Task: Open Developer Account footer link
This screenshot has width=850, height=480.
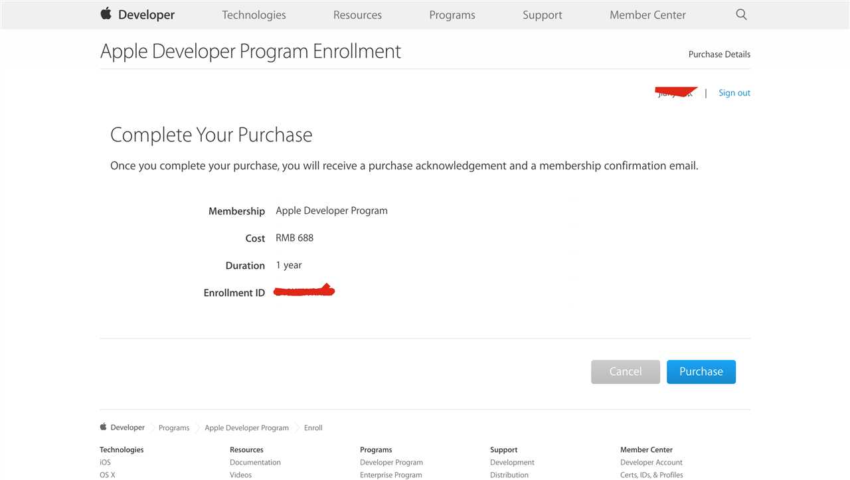Action: click(651, 462)
